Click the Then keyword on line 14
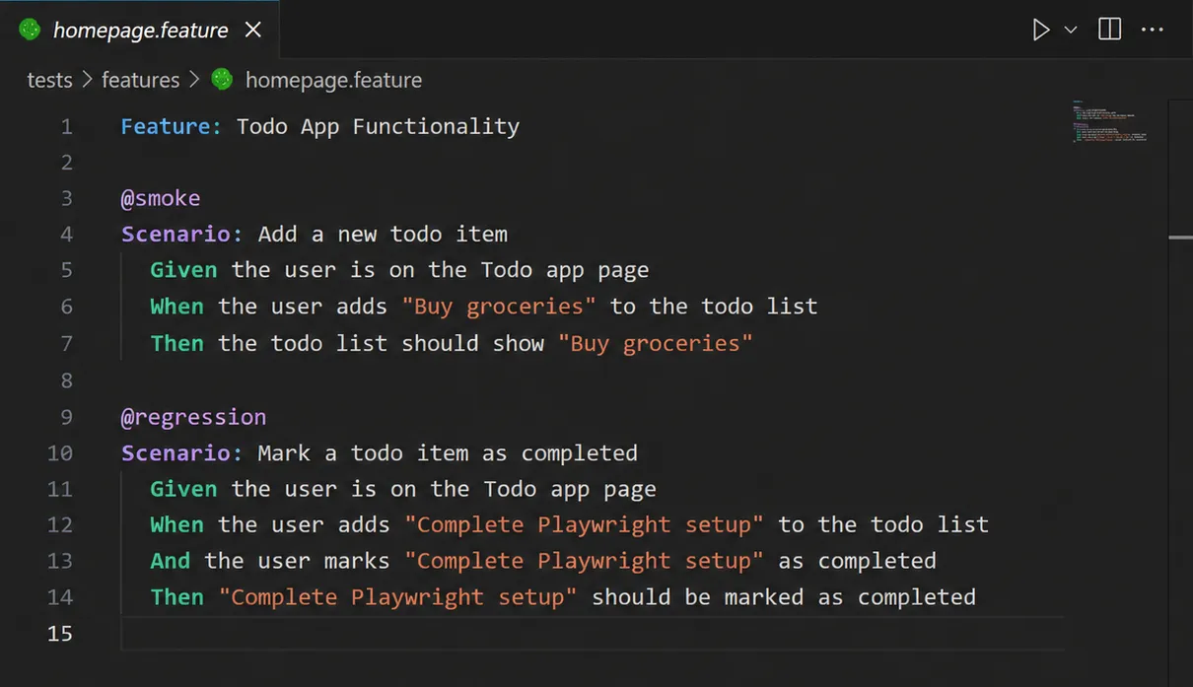The height and width of the screenshot is (687, 1193). [x=177, y=597]
